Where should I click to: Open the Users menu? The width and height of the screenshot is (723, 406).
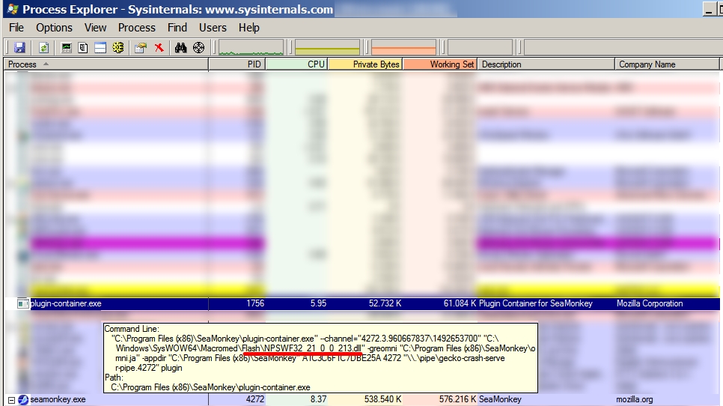(213, 28)
